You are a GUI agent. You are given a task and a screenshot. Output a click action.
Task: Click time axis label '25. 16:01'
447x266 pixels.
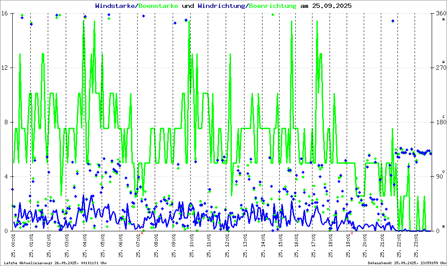pos(297,246)
